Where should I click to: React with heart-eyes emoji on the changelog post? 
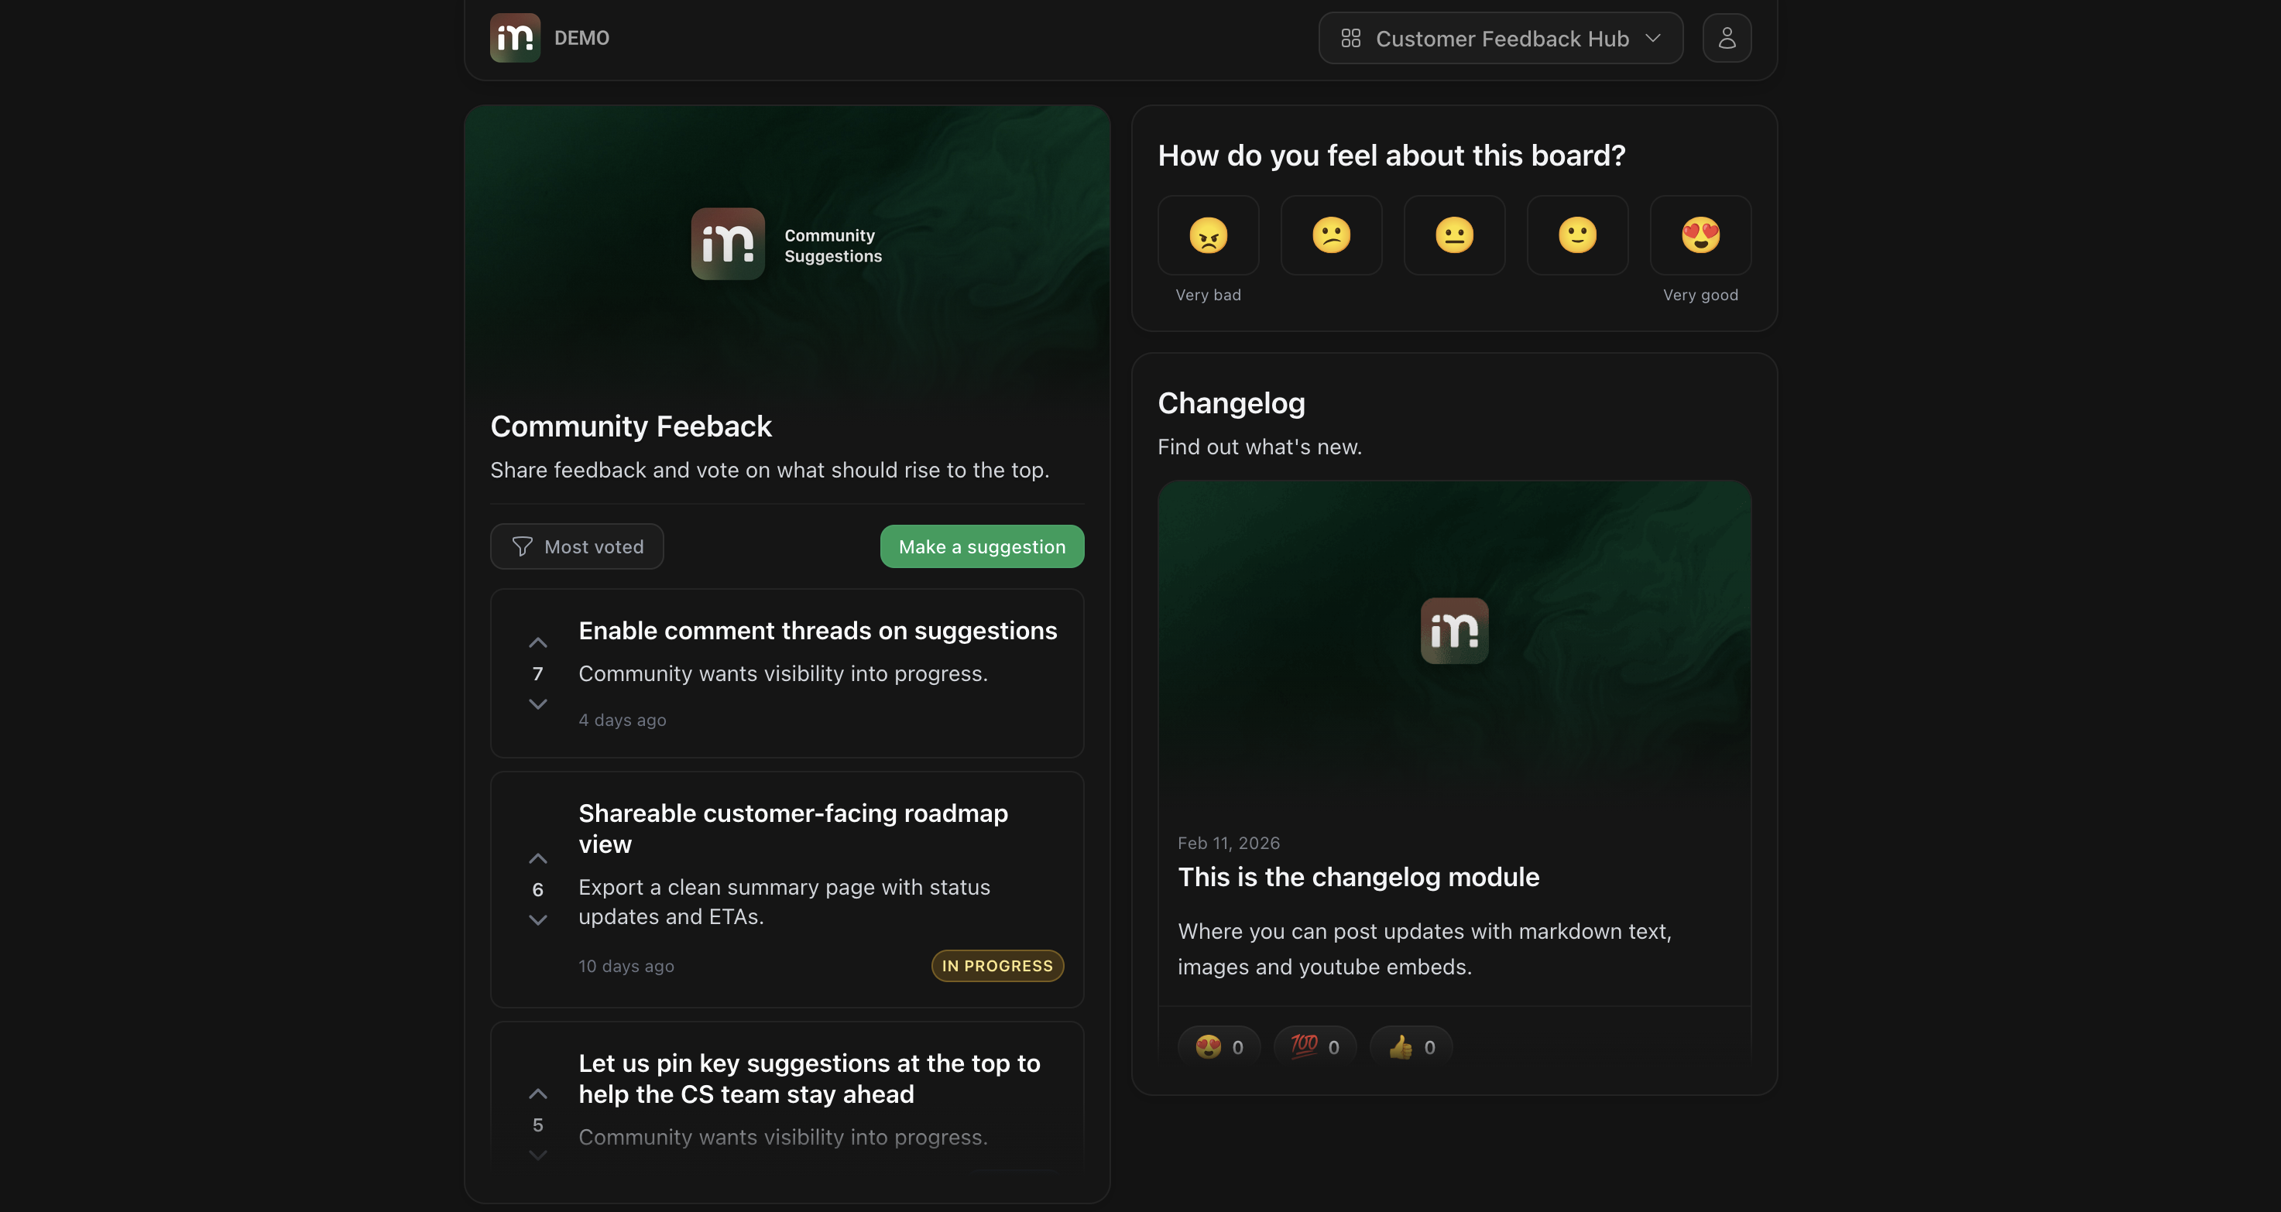(1219, 1046)
